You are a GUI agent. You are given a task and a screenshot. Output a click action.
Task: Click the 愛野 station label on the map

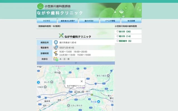coord(59,100)
